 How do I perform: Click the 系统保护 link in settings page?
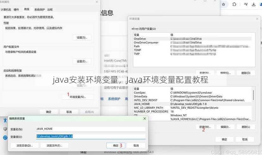click(x=114, y=99)
